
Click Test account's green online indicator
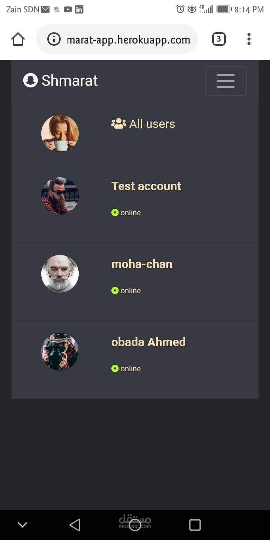click(115, 213)
